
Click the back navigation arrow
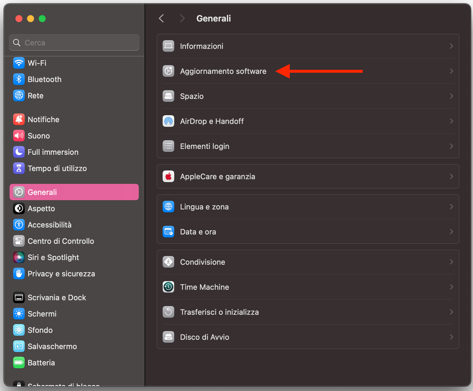coord(161,18)
